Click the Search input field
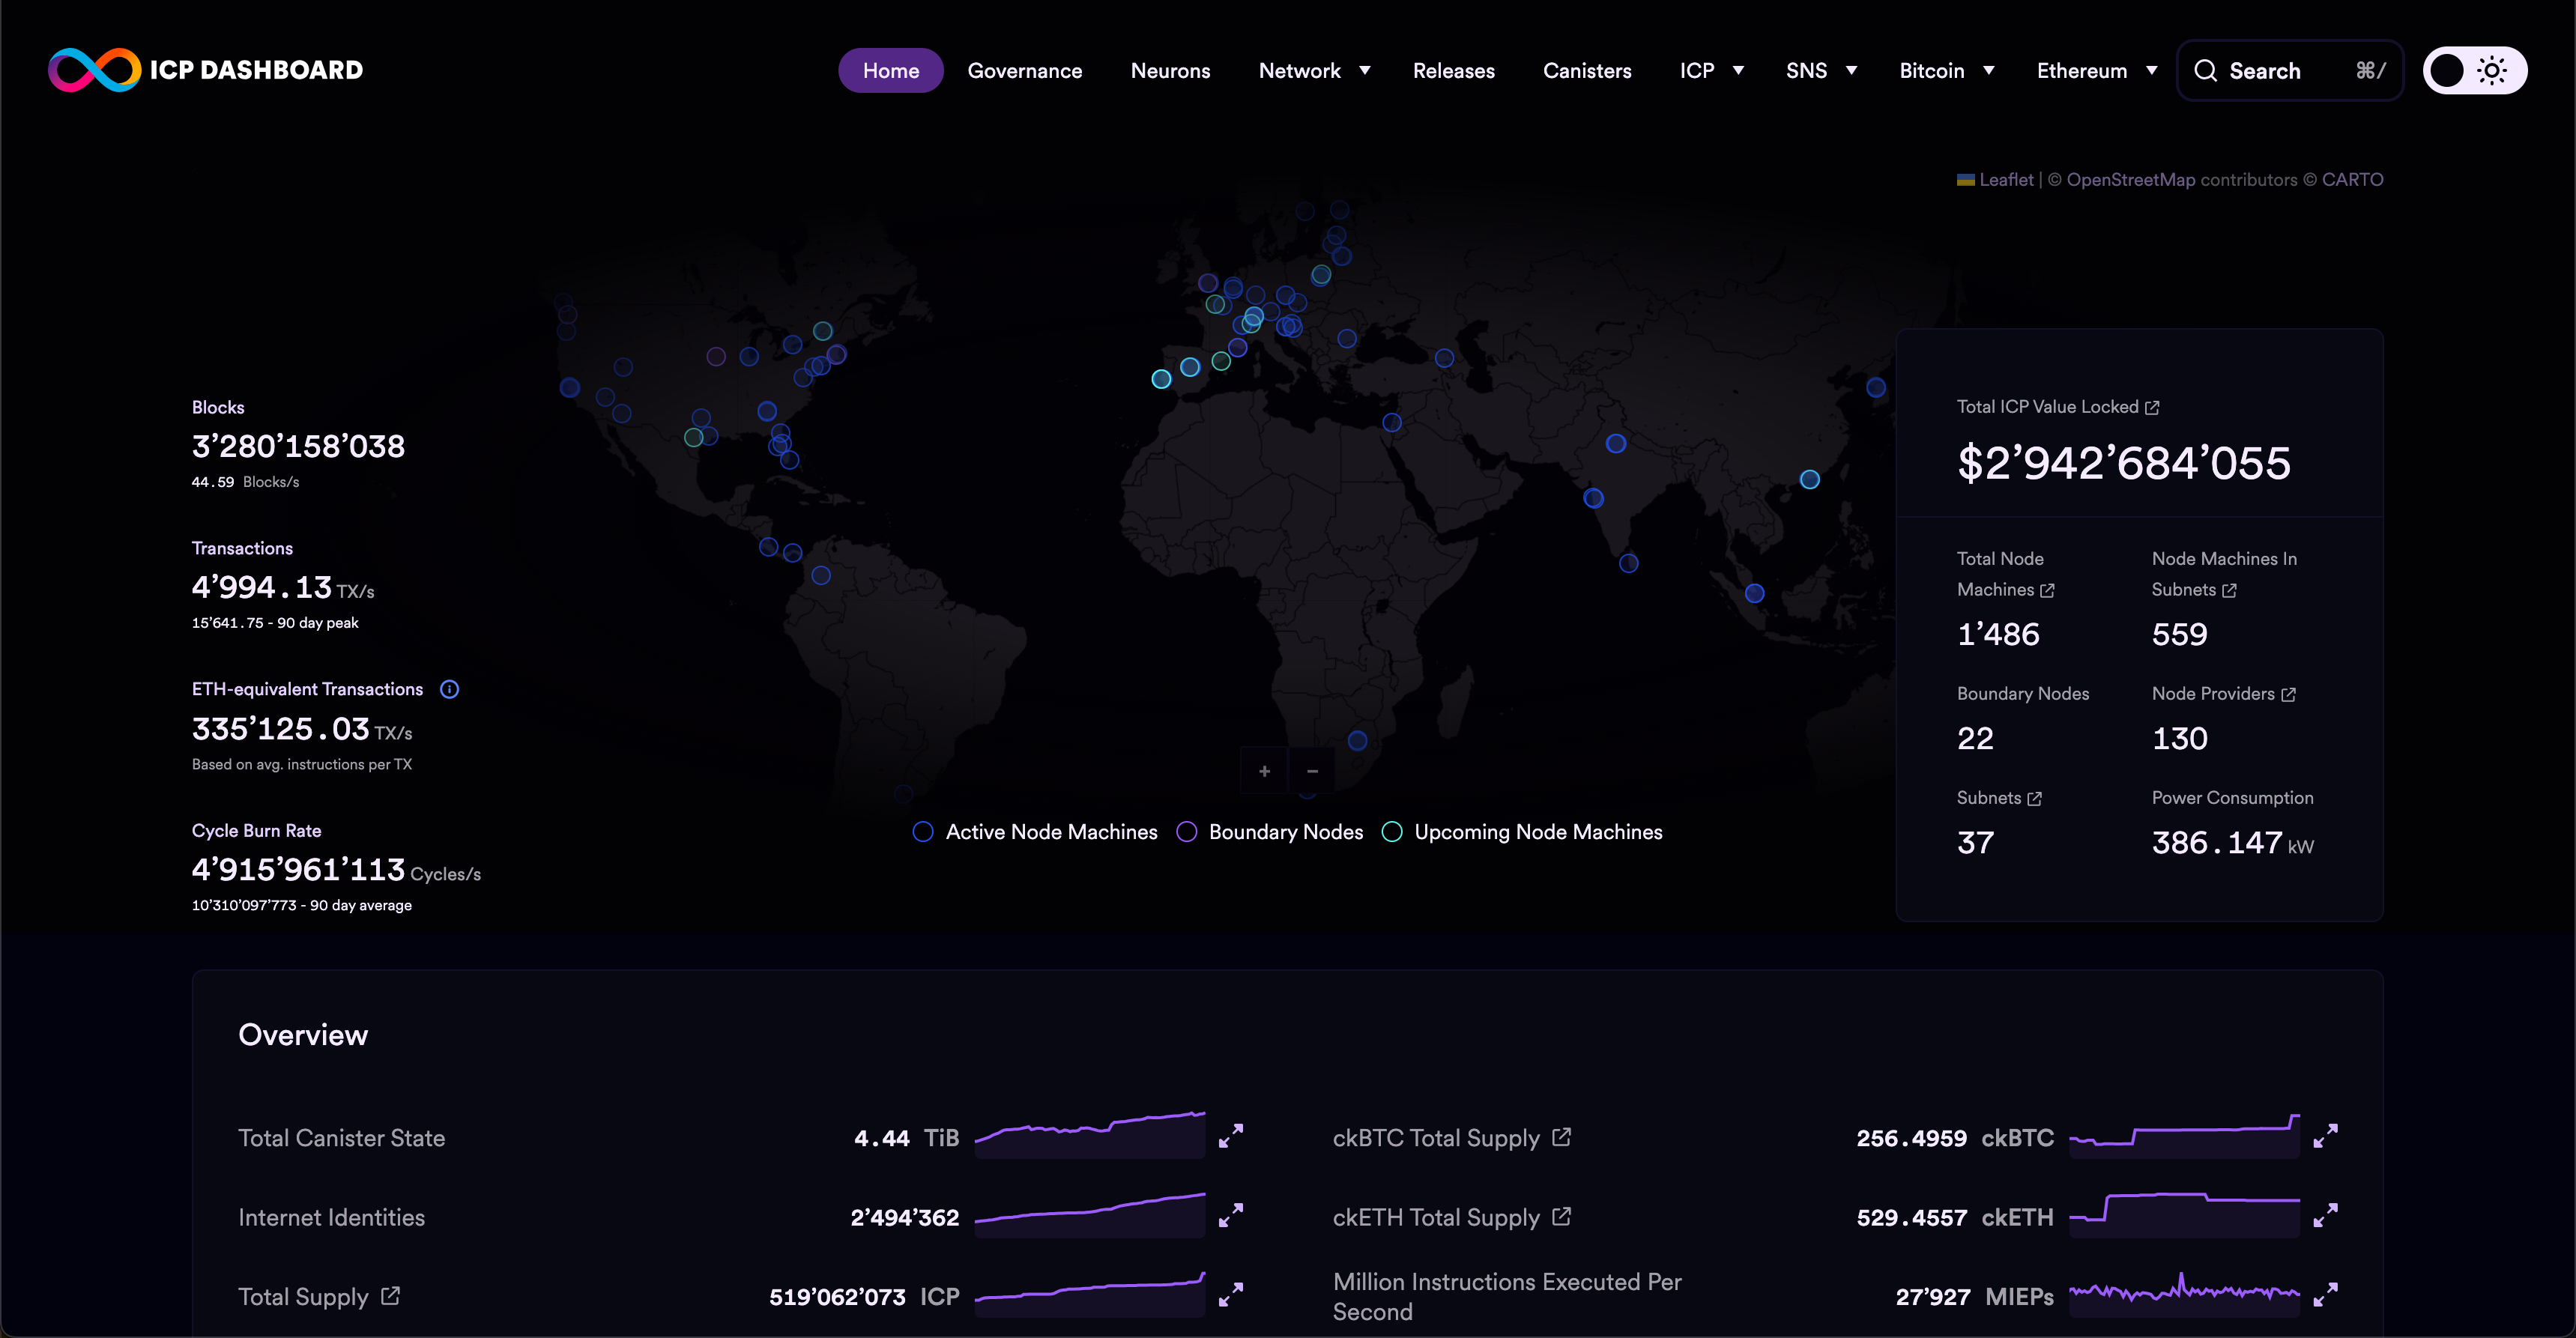The image size is (2576, 1338). point(2288,70)
